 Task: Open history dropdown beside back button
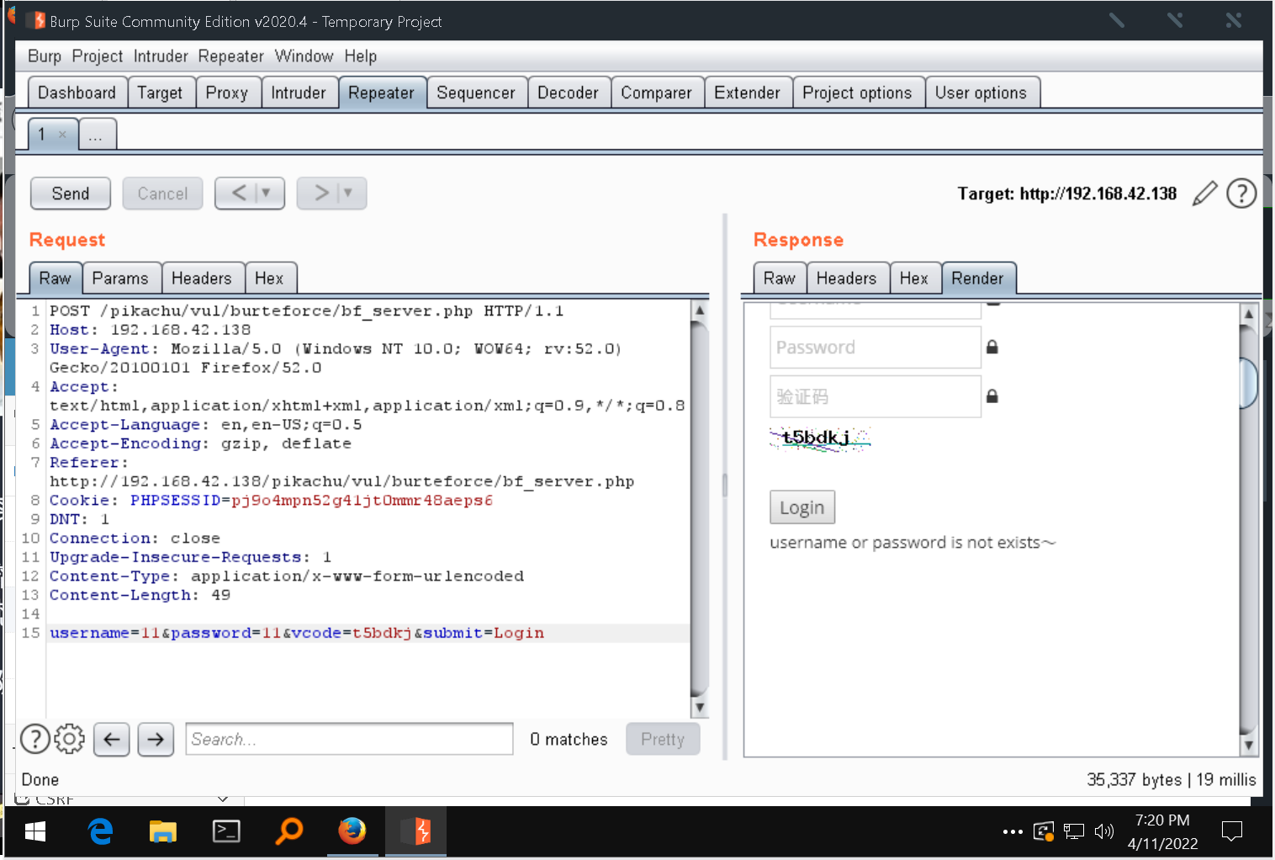(267, 193)
